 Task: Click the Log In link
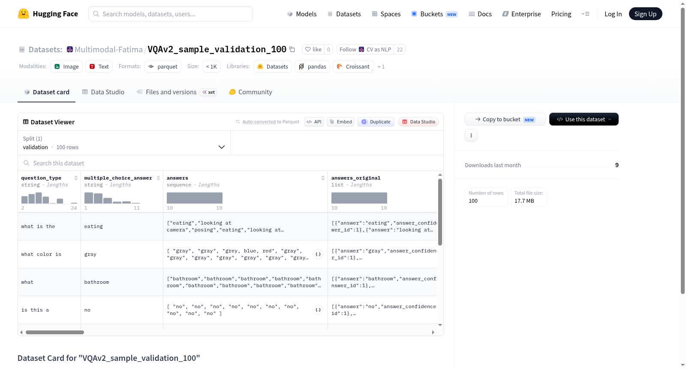tap(613, 14)
